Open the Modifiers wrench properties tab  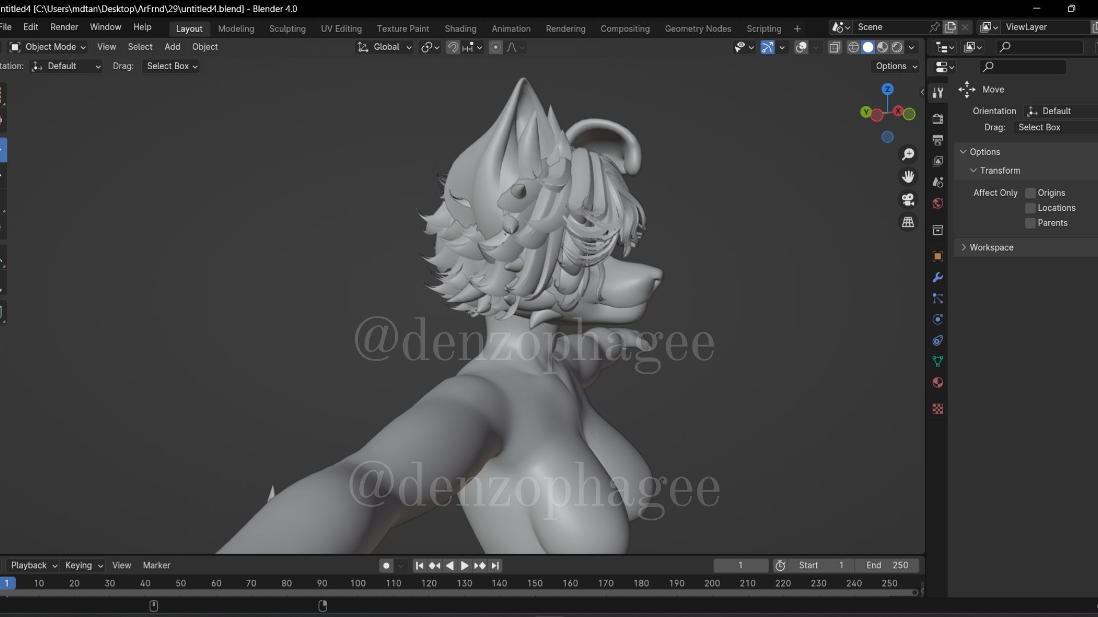pos(938,278)
